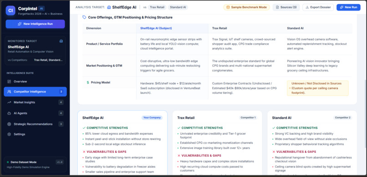
Task: Click the Sample Benchmark Mode badge
Action: tap(246, 7)
